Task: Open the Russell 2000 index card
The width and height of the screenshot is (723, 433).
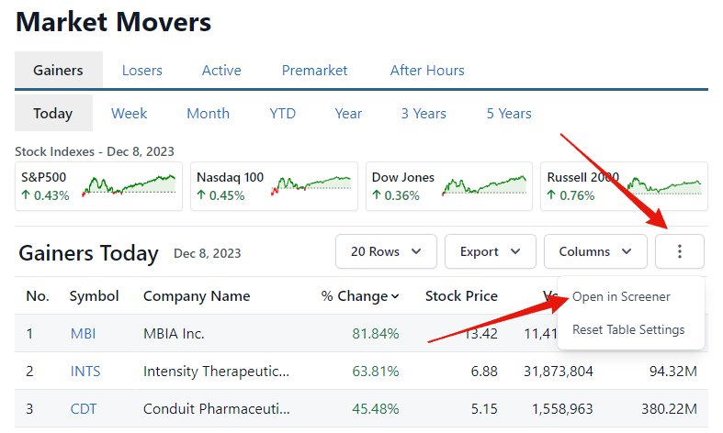Action: click(x=623, y=186)
